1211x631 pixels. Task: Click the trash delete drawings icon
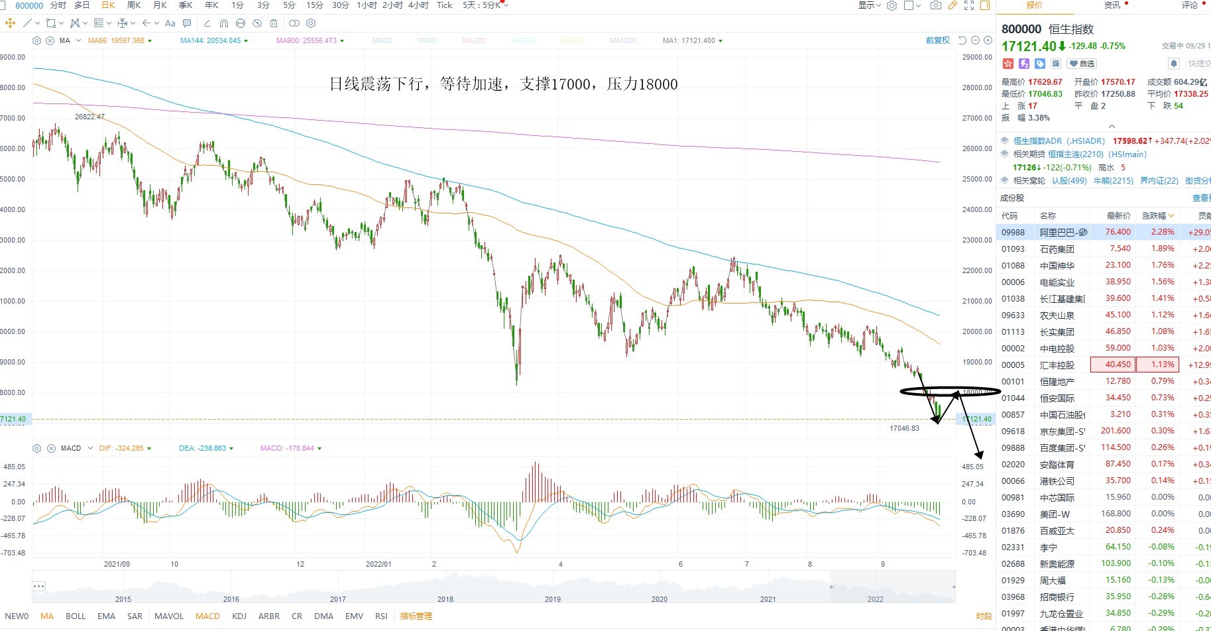(x=274, y=23)
